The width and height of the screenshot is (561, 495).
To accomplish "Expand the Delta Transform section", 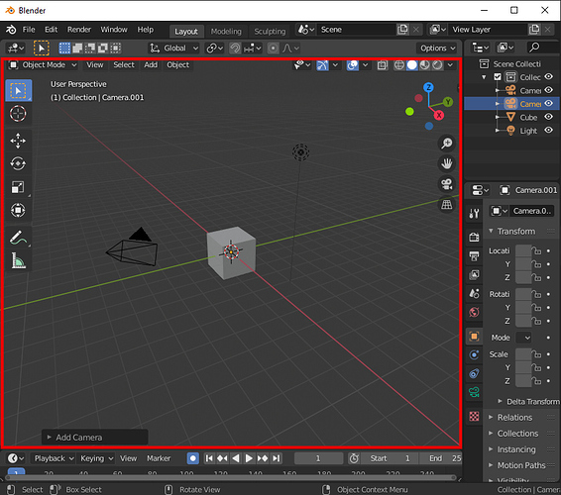I will point(529,402).
